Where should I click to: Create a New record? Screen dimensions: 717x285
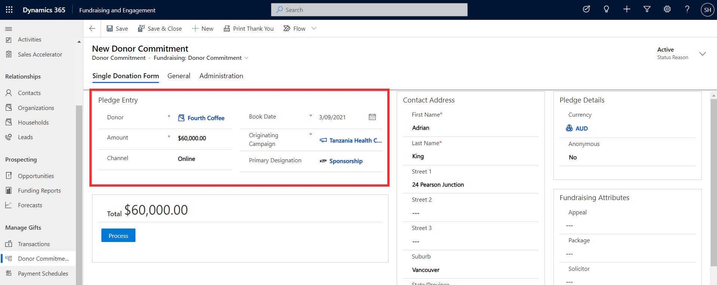coord(202,28)
